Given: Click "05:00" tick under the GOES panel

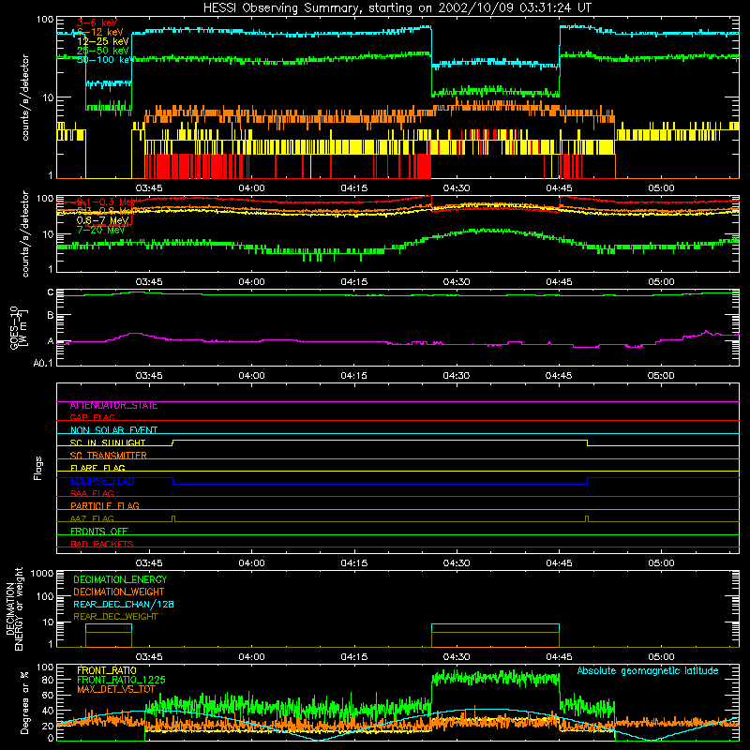Looking at the screenshot, I should point(661,376).
